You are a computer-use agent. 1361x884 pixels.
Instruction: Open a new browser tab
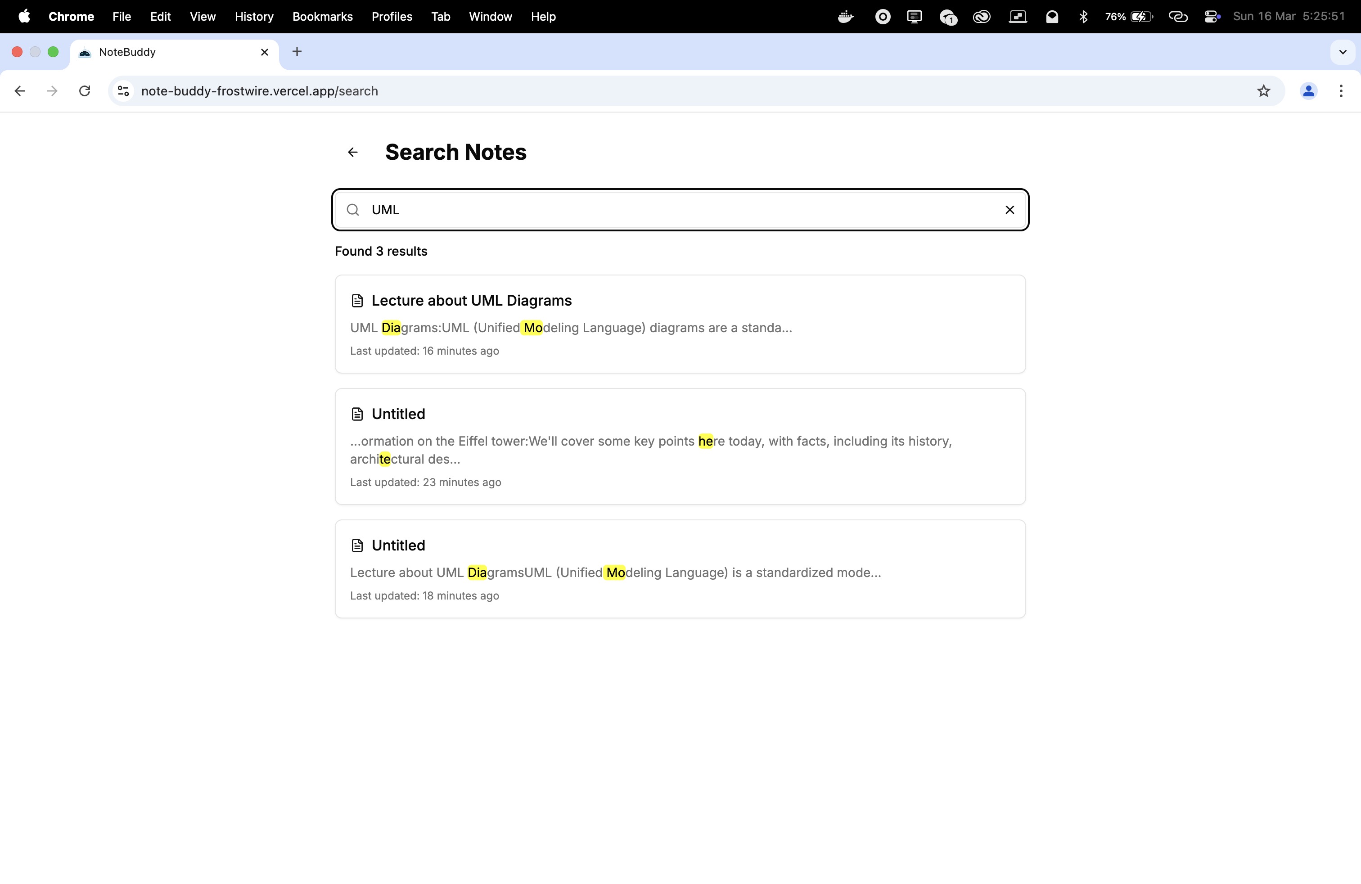[297, 51]
